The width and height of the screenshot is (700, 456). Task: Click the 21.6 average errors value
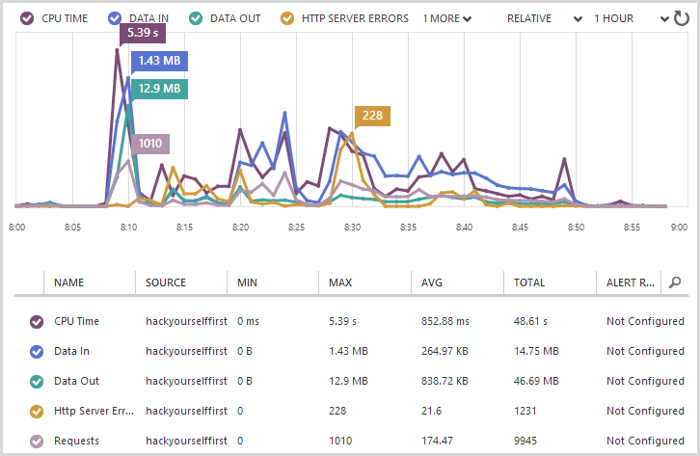pos(431,411)
